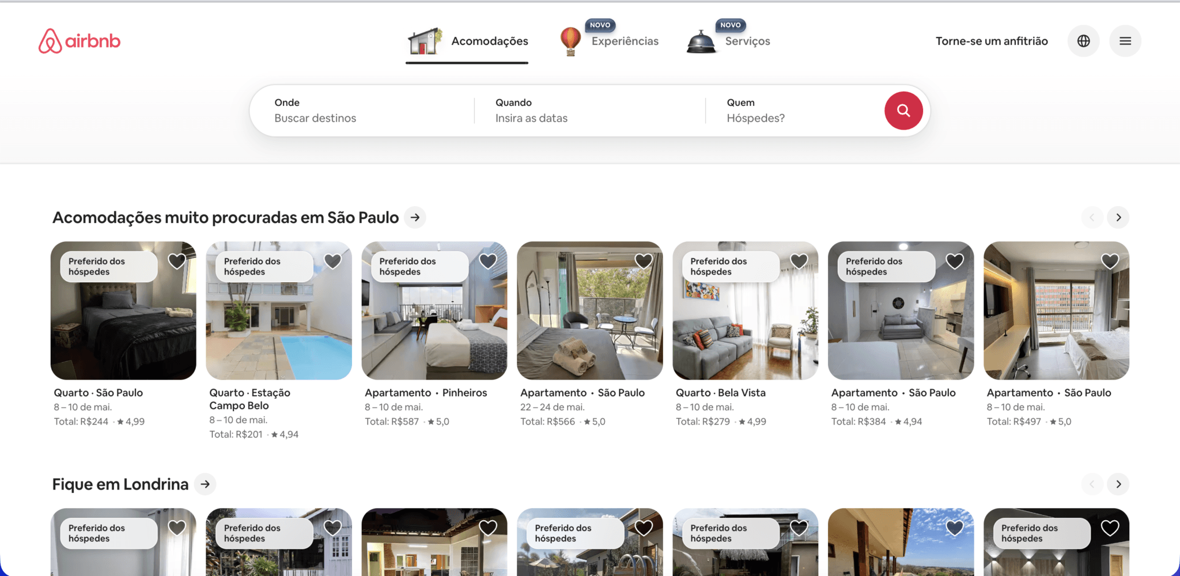Show next Londrina listings with right chevron
This screenshot has height=576, width=1180.
[x=1118, y=484]
